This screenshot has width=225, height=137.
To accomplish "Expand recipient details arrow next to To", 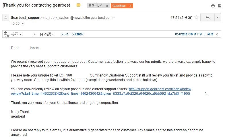I will tap(23, 24).
